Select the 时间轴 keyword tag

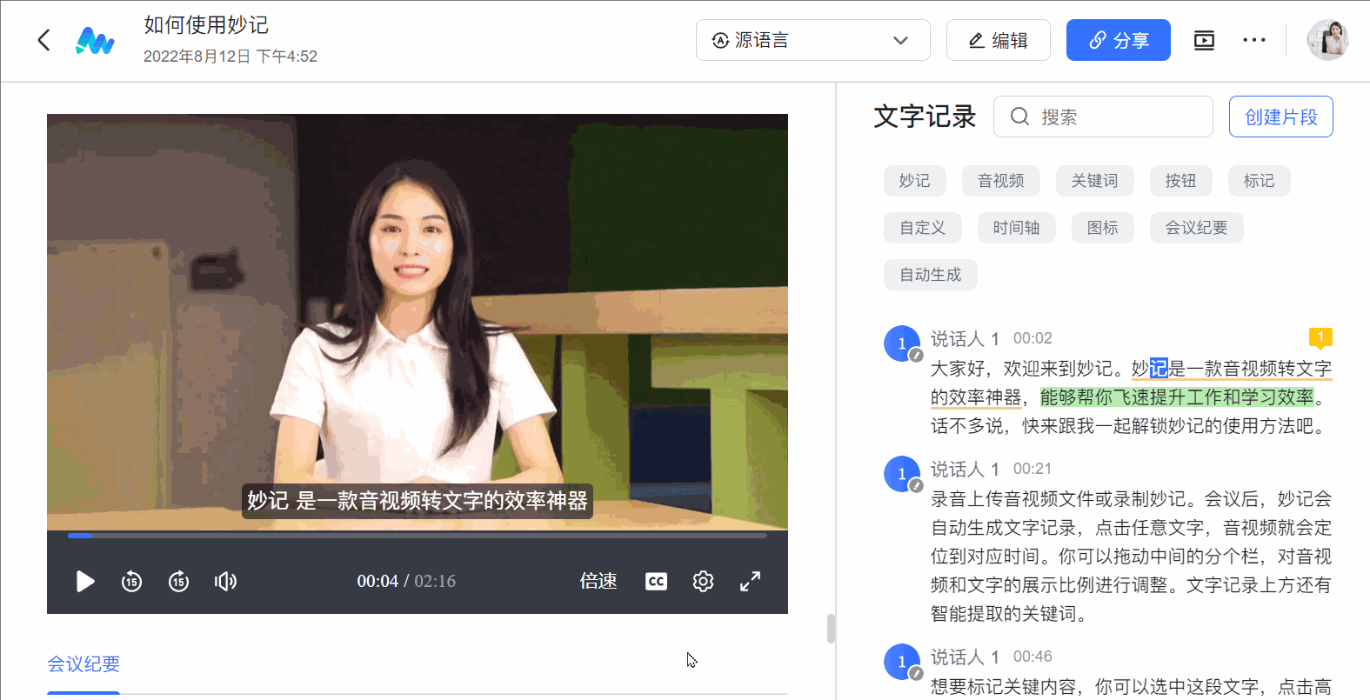tap(1017, 228)
